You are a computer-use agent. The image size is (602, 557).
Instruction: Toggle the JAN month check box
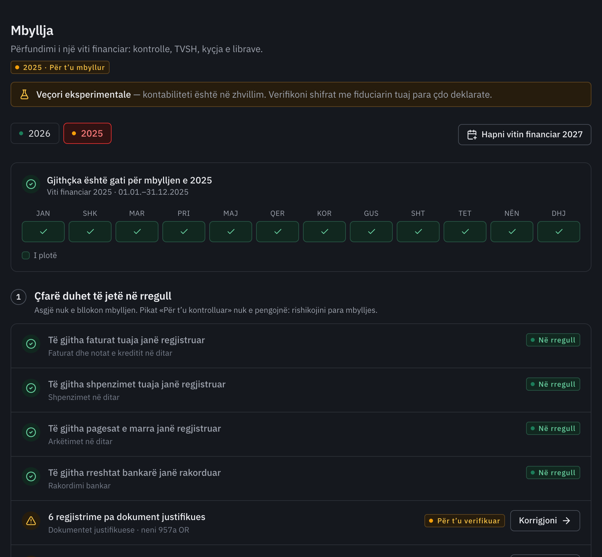(x=43, y=232)
